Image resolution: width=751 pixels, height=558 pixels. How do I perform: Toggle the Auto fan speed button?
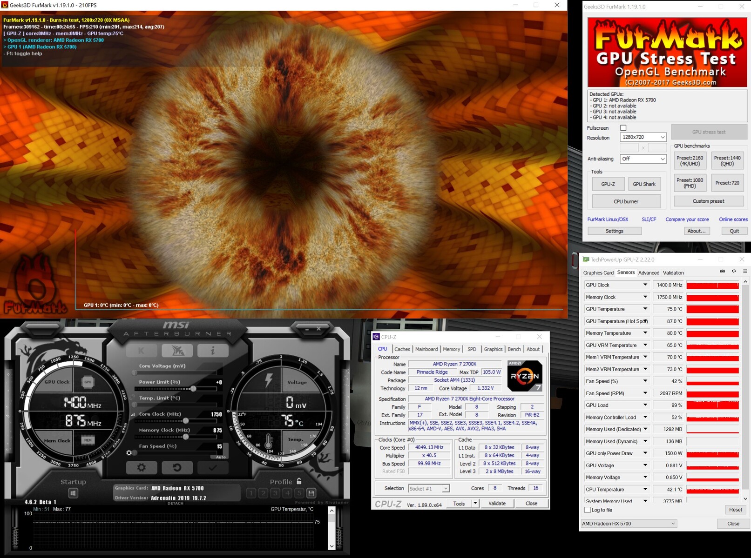tap(221, 457)
